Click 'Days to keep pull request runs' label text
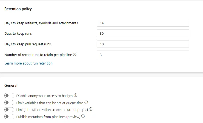 click(x=28, y=44)
